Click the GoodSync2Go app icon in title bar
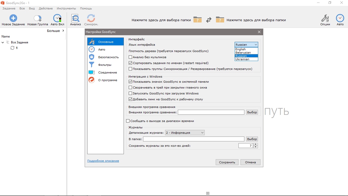 tap(3, 3)
